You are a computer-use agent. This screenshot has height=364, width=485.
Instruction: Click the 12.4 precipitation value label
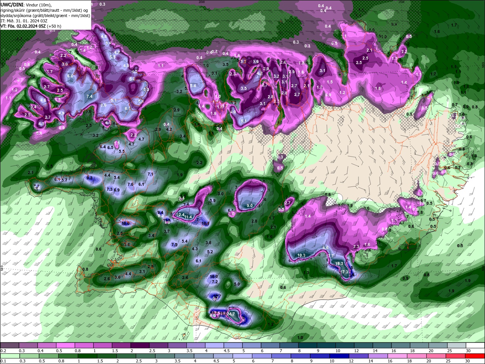(180, 215)
